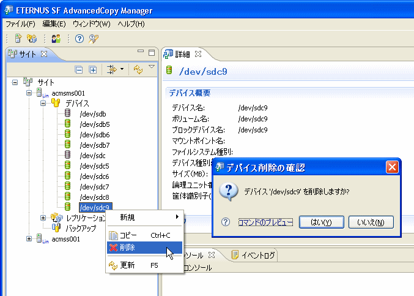Click the デバイス folder icon
Viewport: 414px width, 296px height.
(x=56, y=102)
